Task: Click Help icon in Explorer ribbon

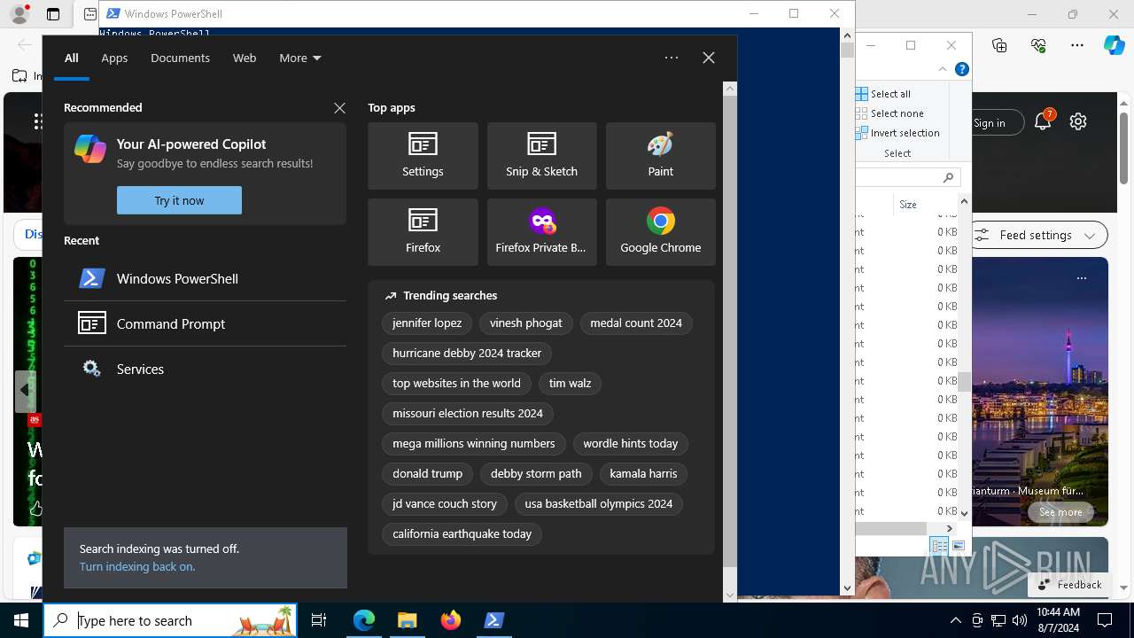Action: coord(962,69)
